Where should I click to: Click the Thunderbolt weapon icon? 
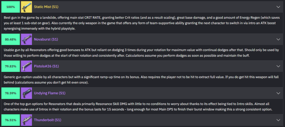pyautogui.click(x=26, y=120)
